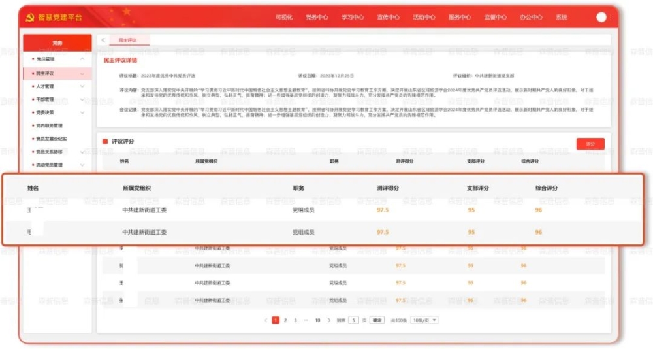Click the 评议内容 paragraph text
The height and width of the screenshot is (349, 653).
[x=367, y=93]
